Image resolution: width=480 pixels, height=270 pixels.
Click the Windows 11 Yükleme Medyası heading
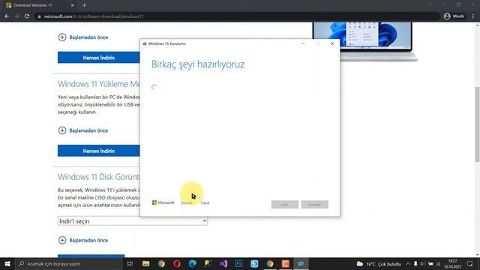coord(98,84)
